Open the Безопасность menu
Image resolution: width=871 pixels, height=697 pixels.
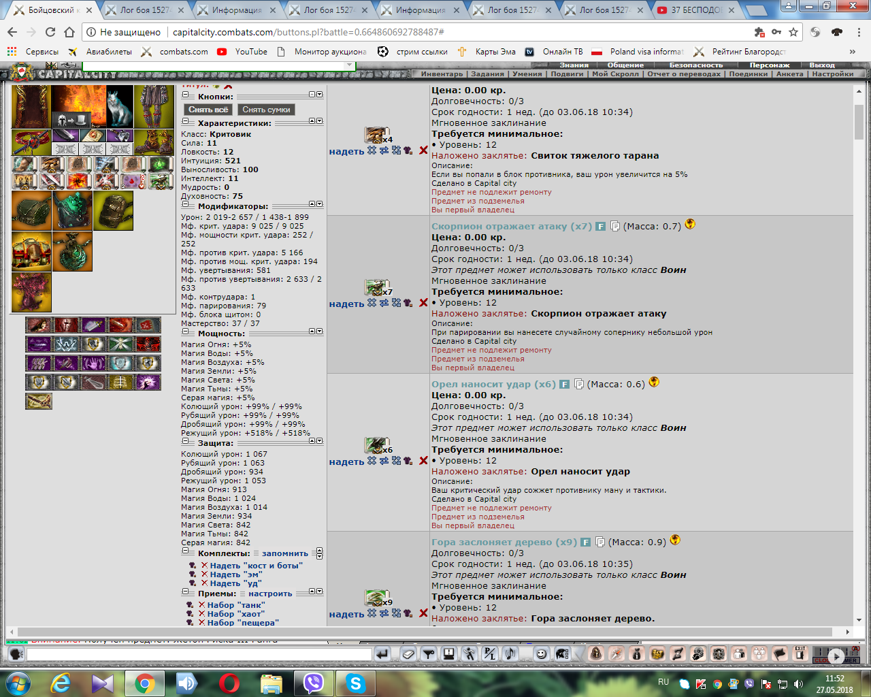tap(695, 65)
